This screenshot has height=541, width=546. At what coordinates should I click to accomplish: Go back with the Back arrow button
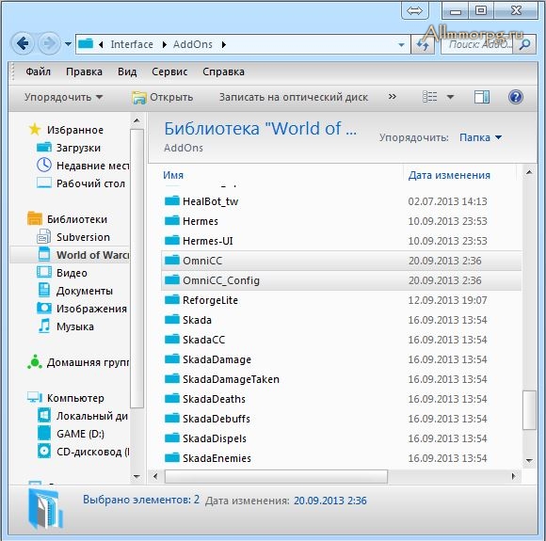point(23,44)
